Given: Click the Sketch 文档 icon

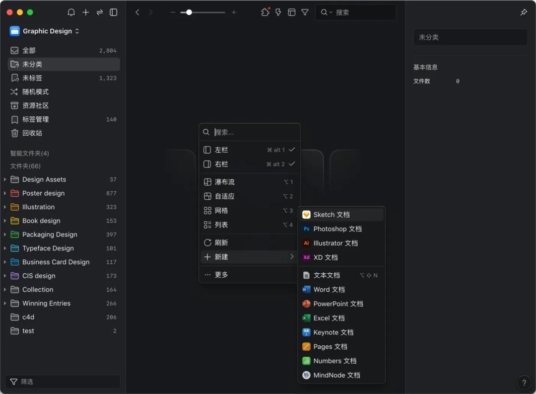Looking at the screenshot, I should pyautogui.click(x=306, y=215).
